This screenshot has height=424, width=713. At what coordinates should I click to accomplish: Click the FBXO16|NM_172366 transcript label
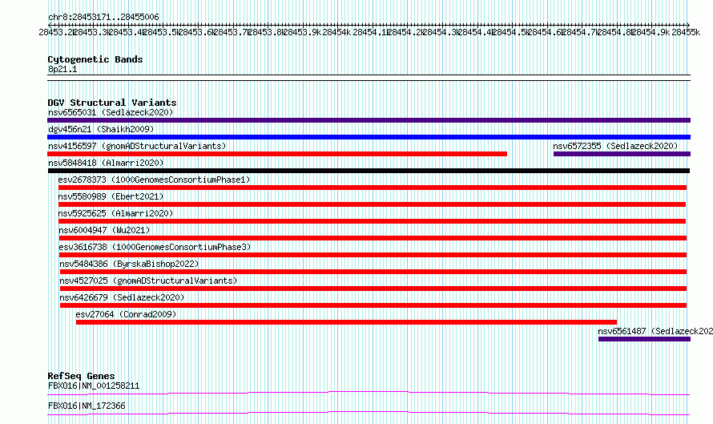87,406
